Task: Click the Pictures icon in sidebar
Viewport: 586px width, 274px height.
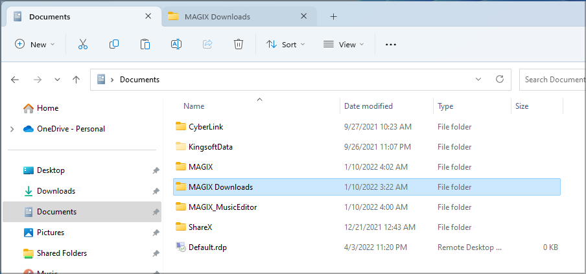Action: point(29,233)
